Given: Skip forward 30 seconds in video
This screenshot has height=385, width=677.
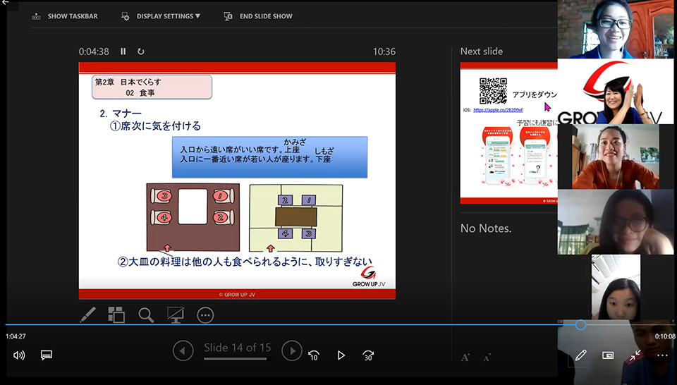Looking at the screenshot, I should 368,355.
